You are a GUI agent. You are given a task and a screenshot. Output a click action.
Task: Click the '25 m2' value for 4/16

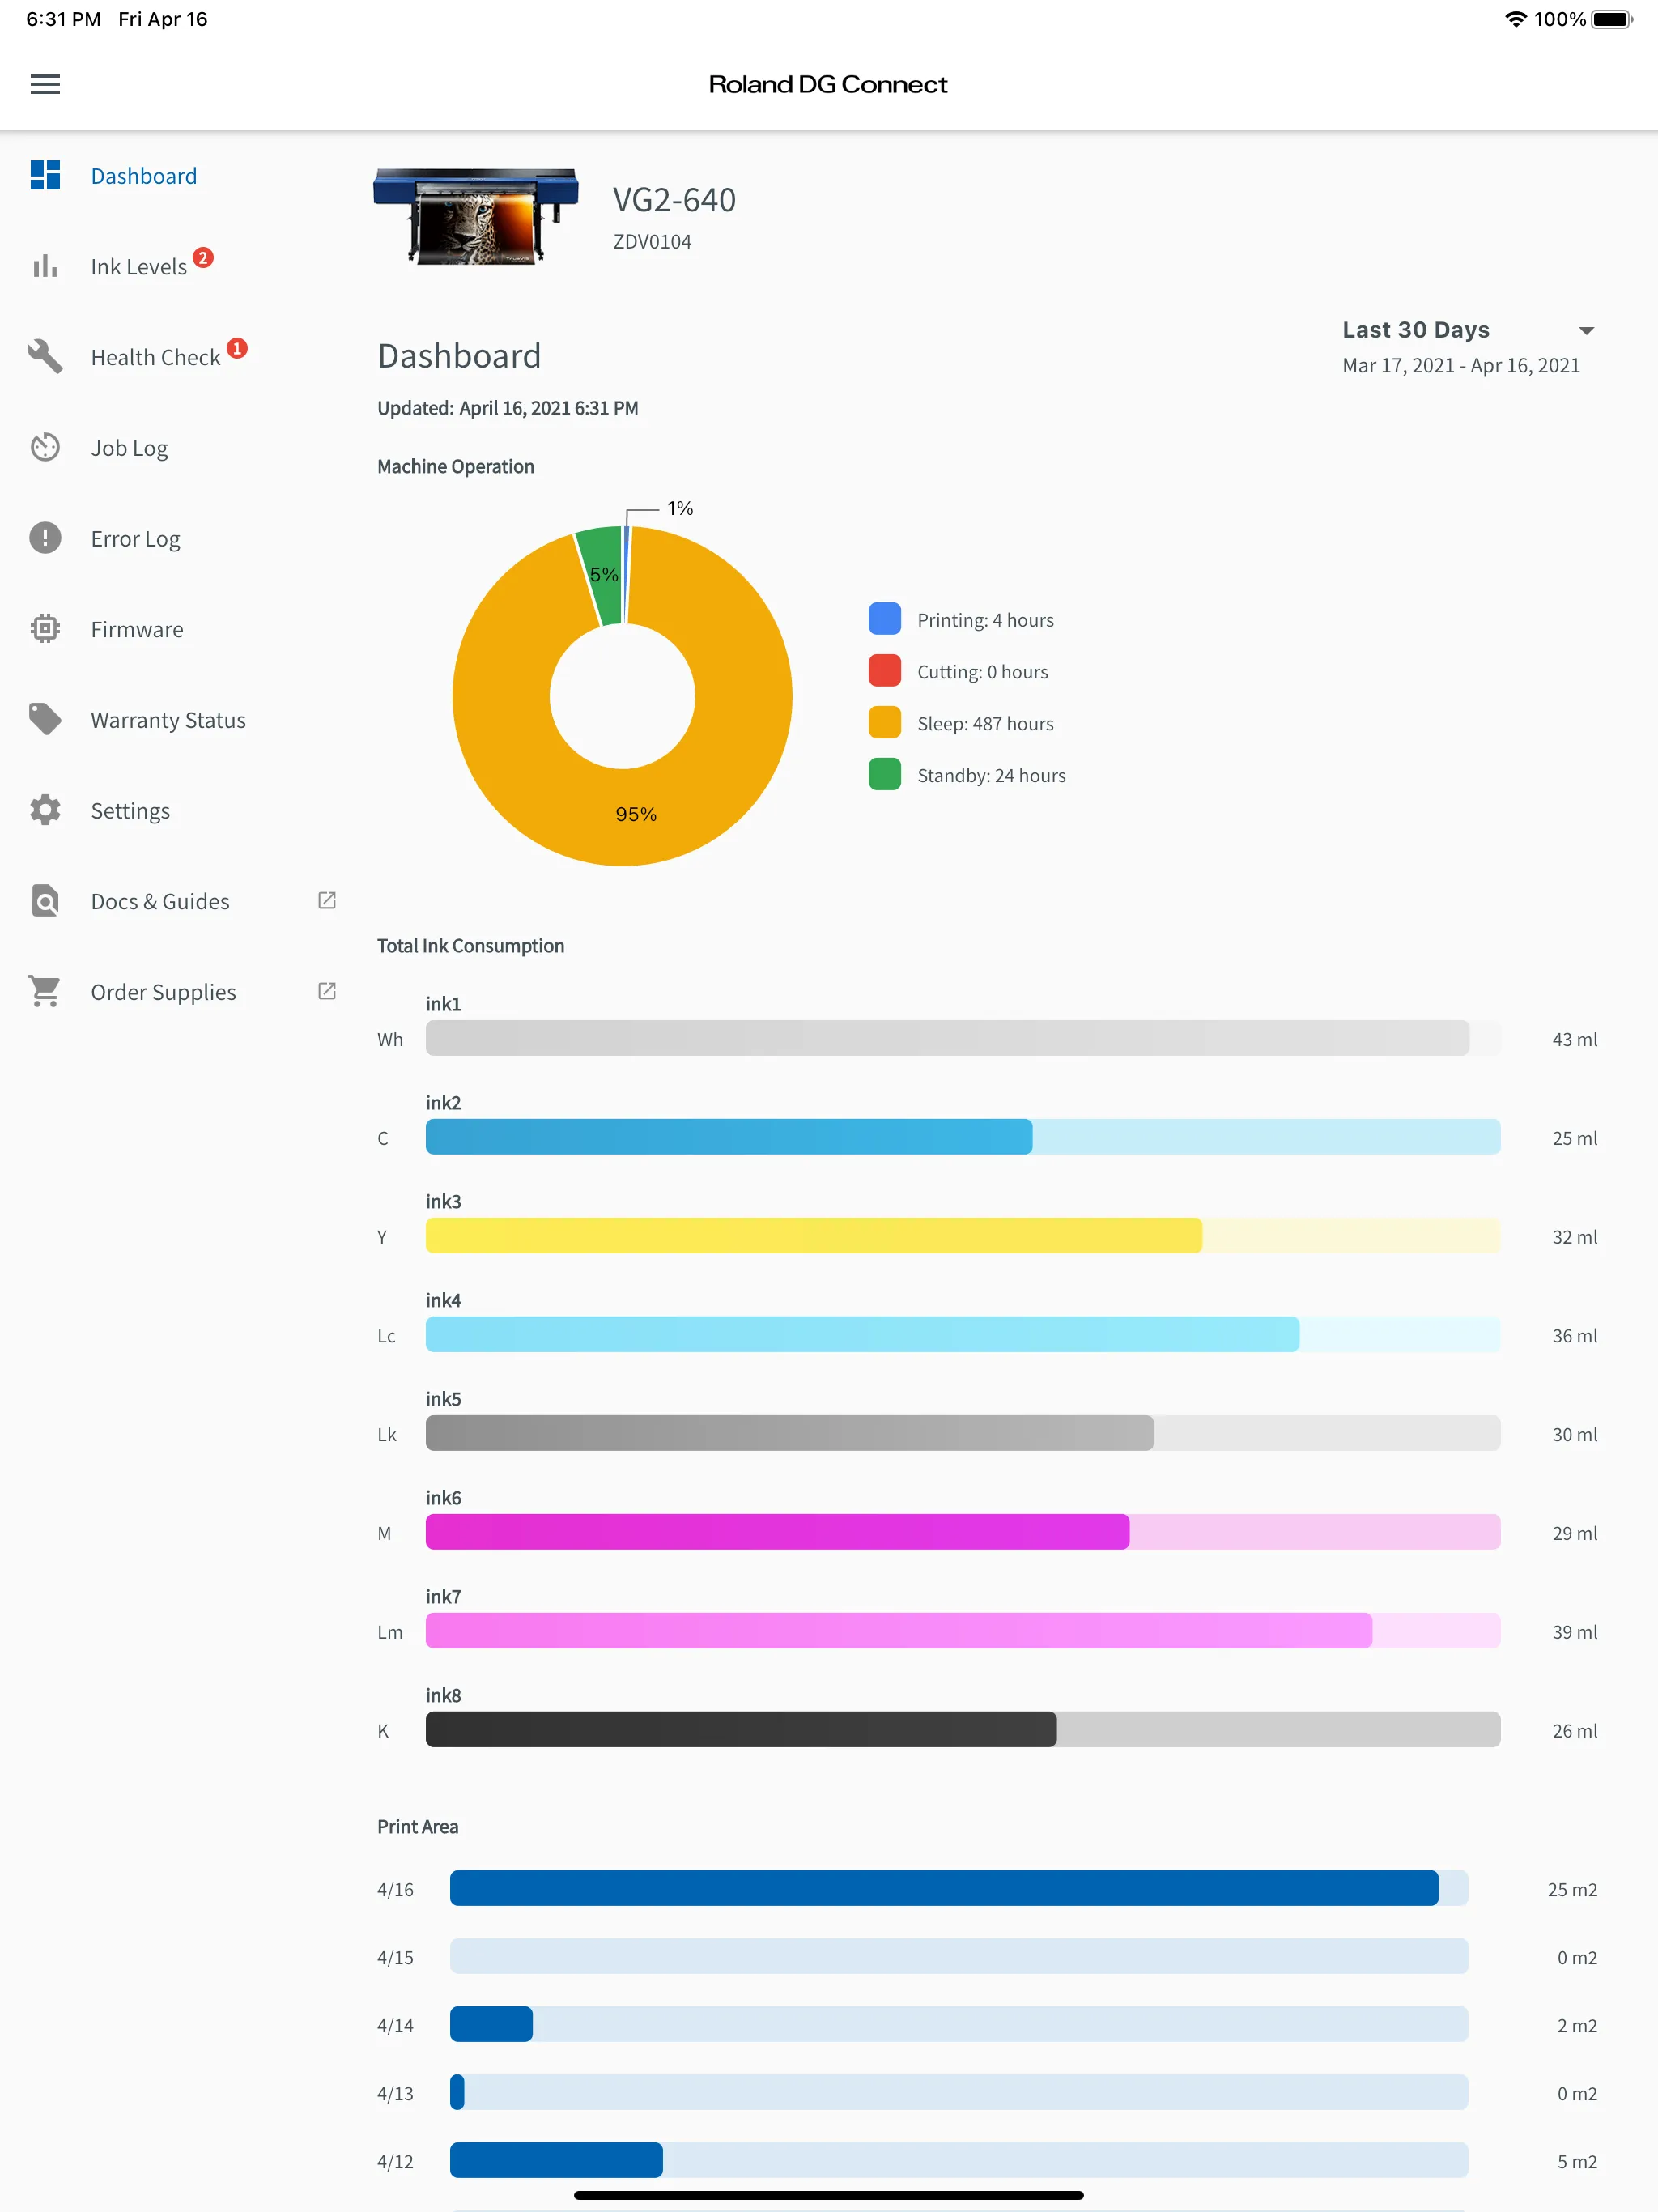[1572, 1889]
